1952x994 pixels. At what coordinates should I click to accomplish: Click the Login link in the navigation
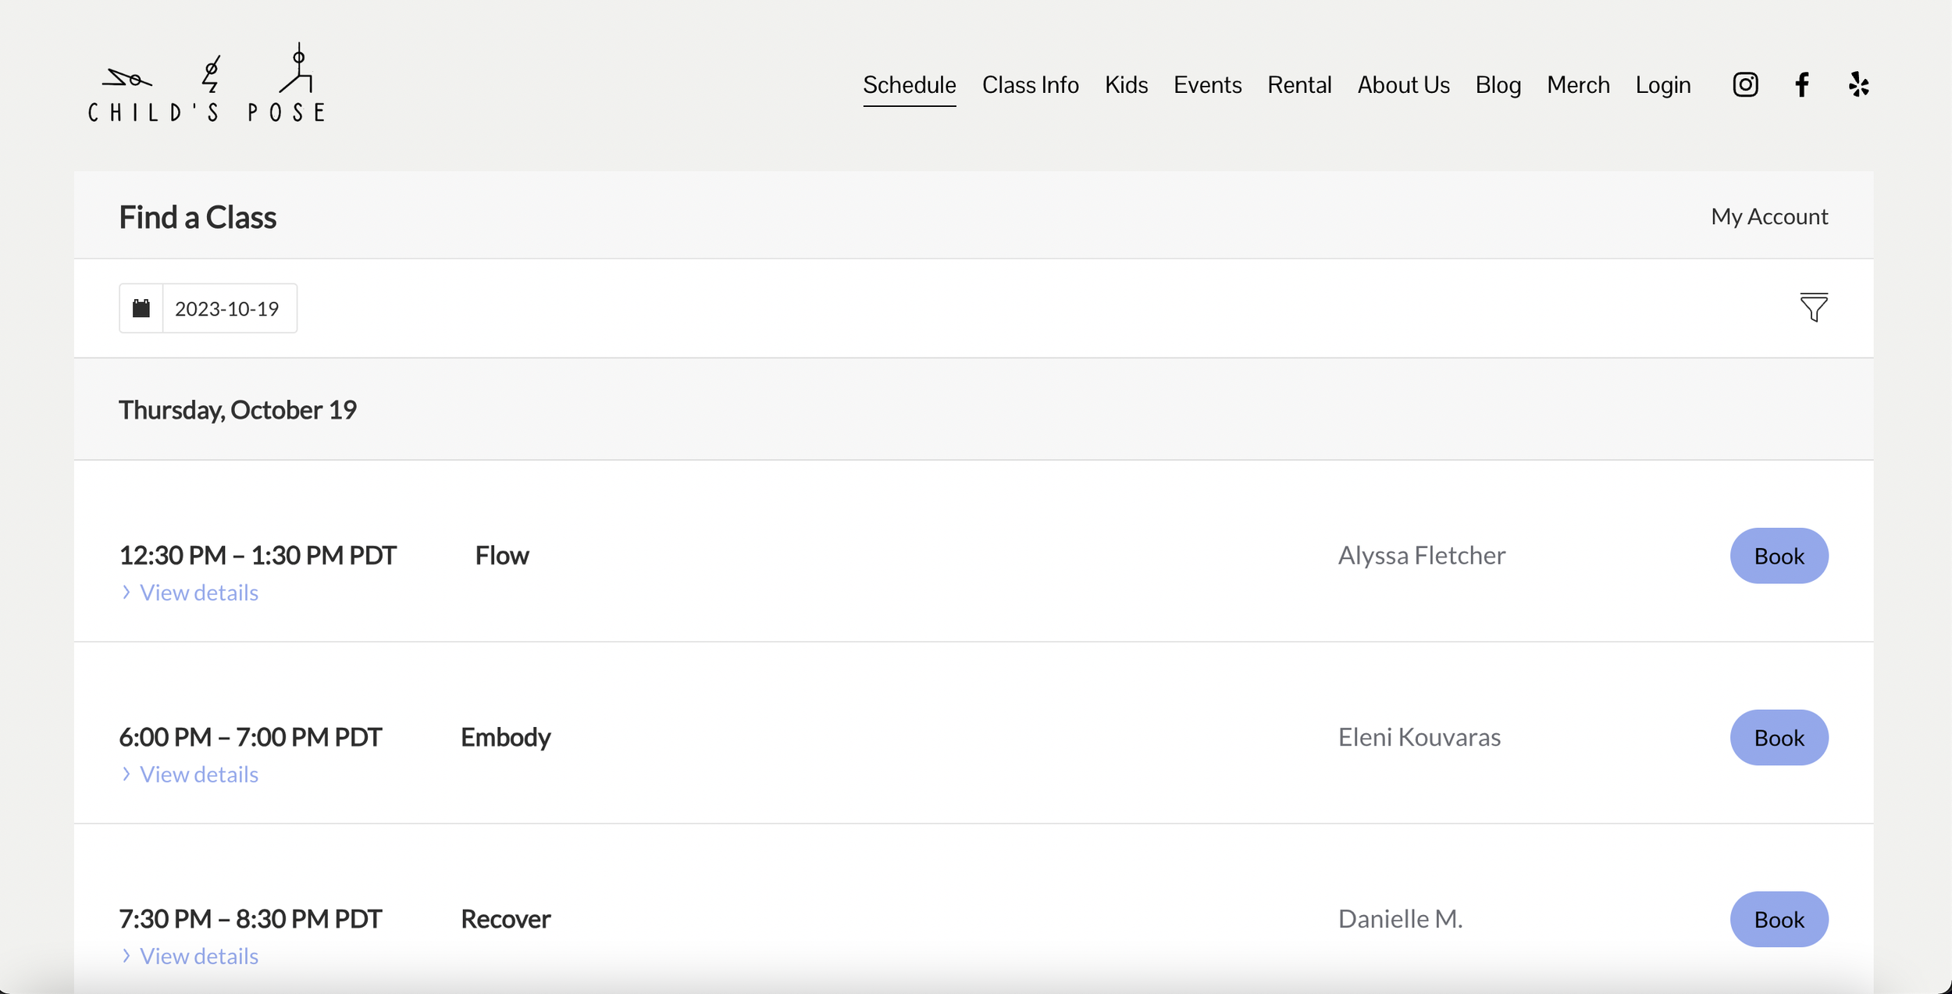coord(1662,84)
